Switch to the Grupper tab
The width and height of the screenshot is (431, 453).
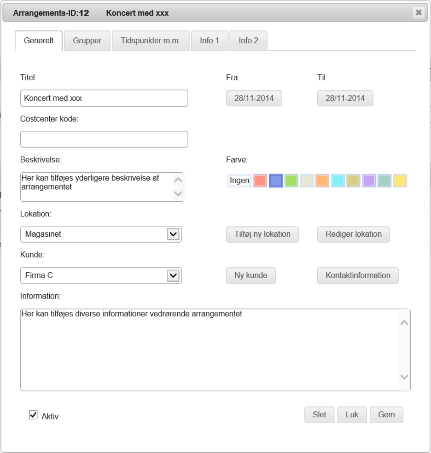pos(87,41)
